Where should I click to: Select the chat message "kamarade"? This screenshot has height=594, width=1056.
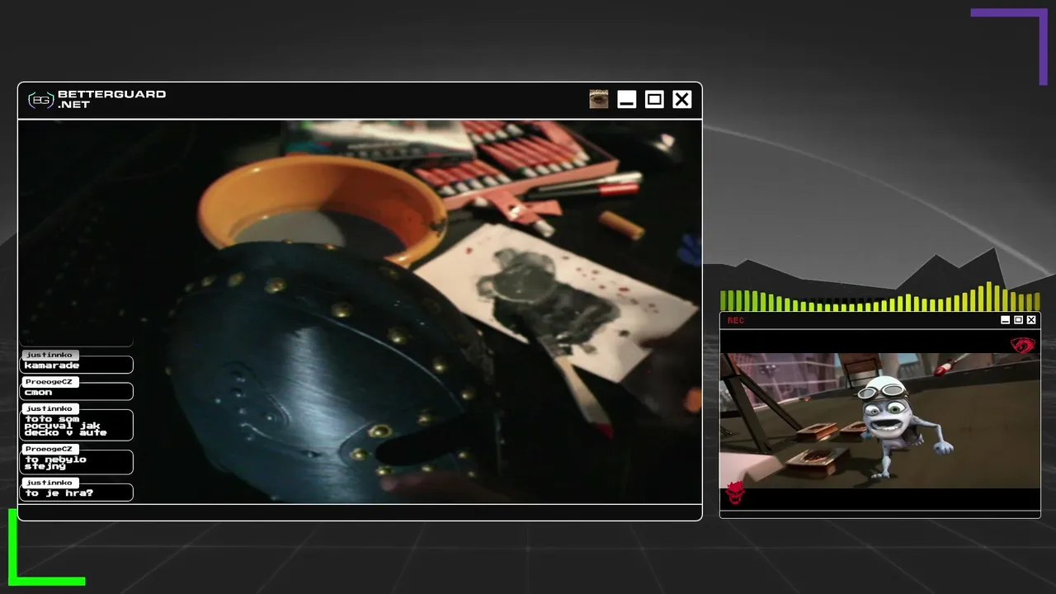coord(78,365)
